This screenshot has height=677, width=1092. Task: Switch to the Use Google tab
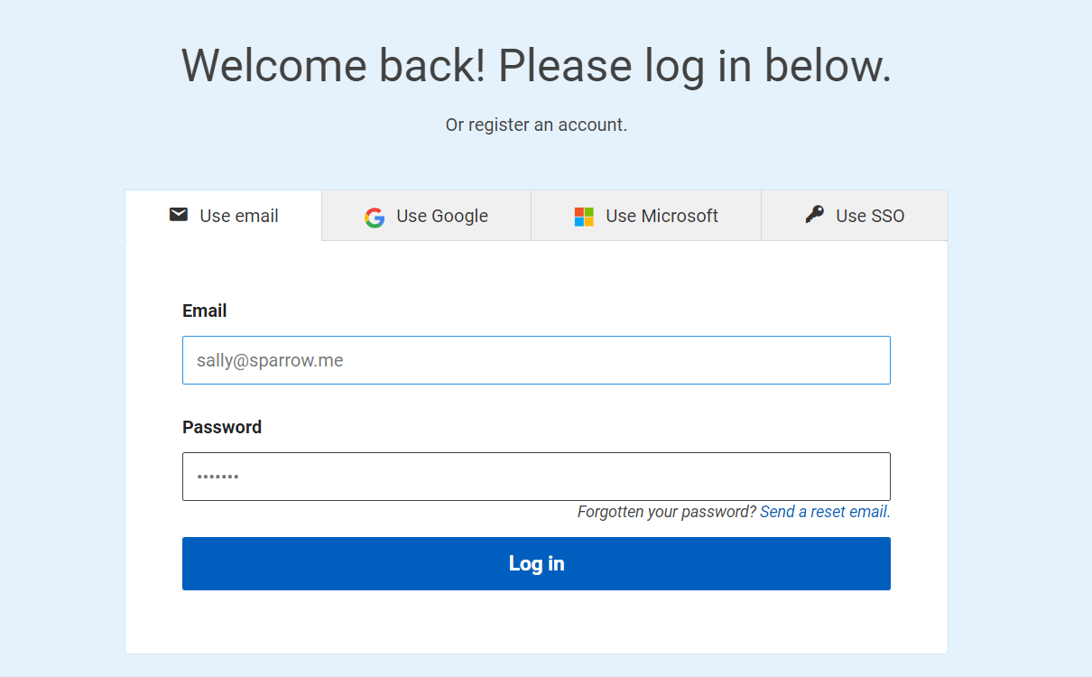tap(441, 216)
